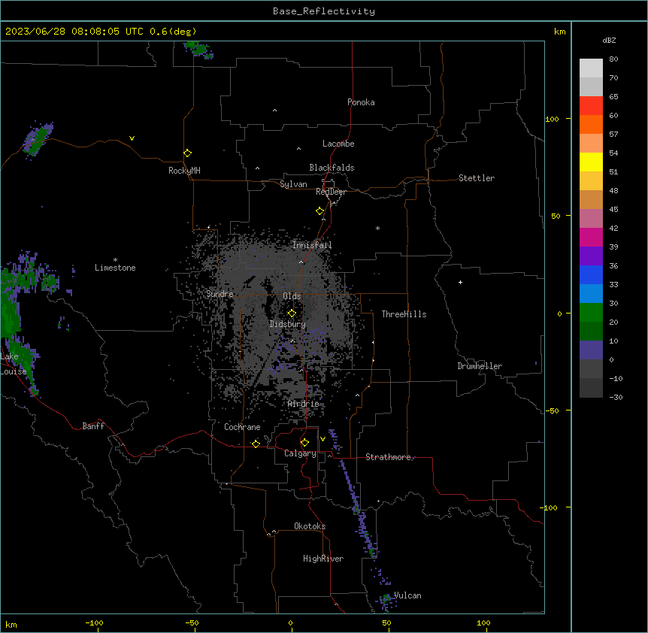This screenshot has height=633, width=648.
Task: Click the Banff label
Action: (x=93, y=426)
